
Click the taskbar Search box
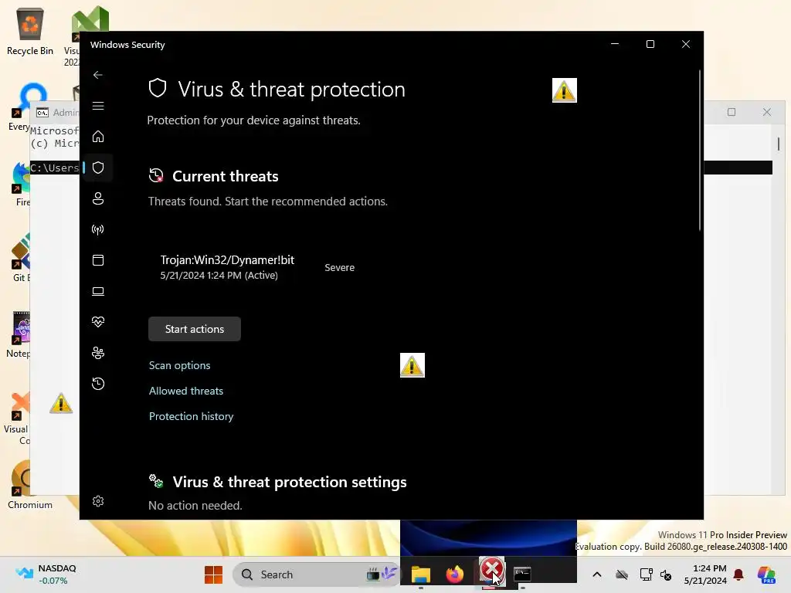[316, 574]
